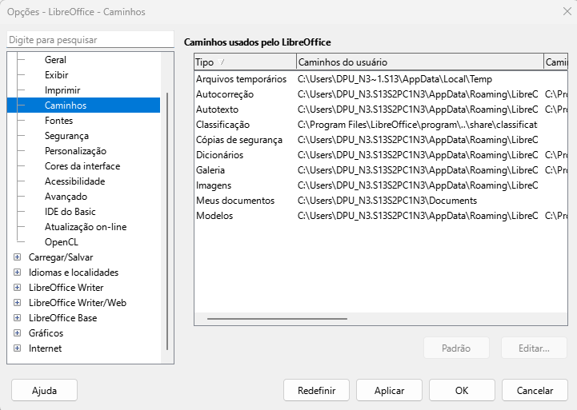Select Geral in the options tree
This screenshot has height=410, width=577.
tap(55, 59)
